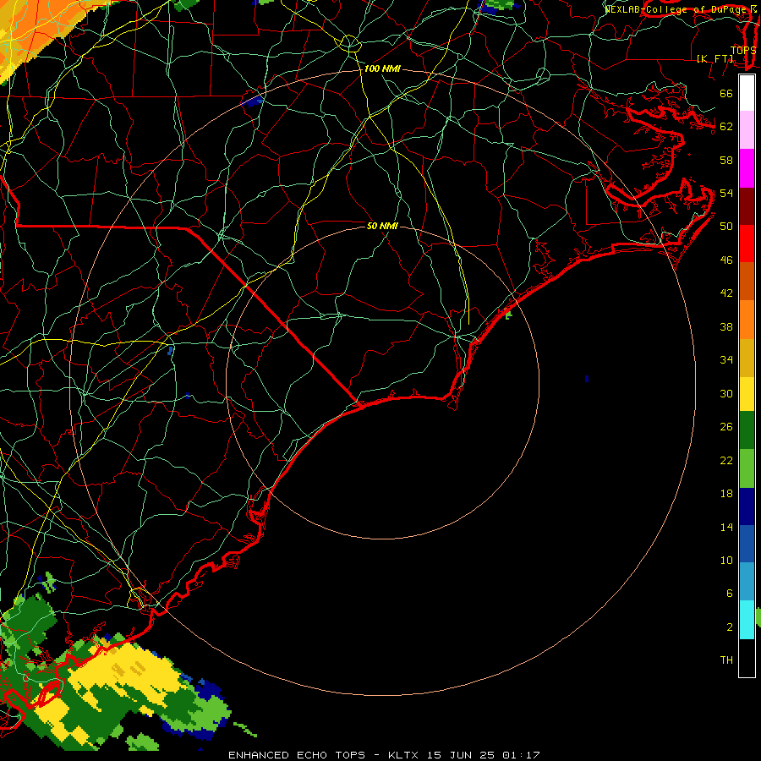Click the '54' legend value
Viewport: 761px width, 761px height.
(x=726, y=193)
